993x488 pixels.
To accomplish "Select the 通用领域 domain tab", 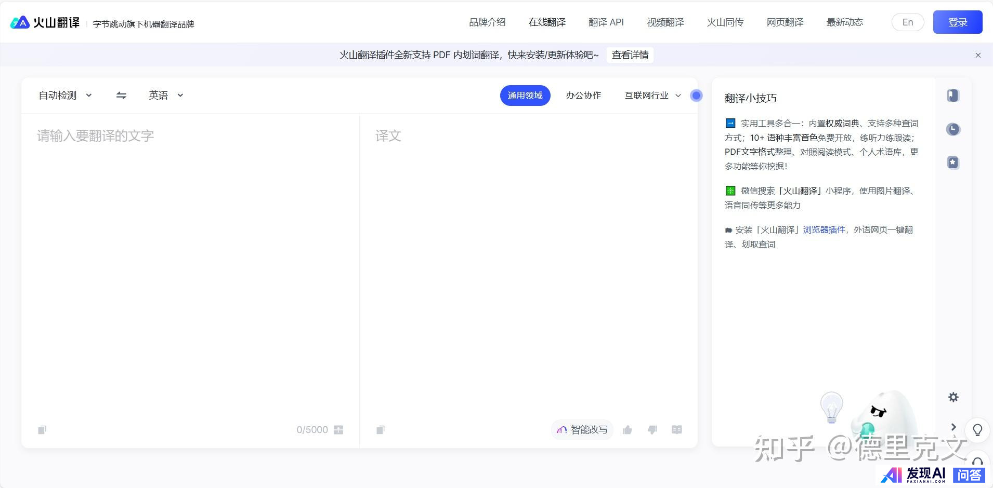I will click(525, 96).
